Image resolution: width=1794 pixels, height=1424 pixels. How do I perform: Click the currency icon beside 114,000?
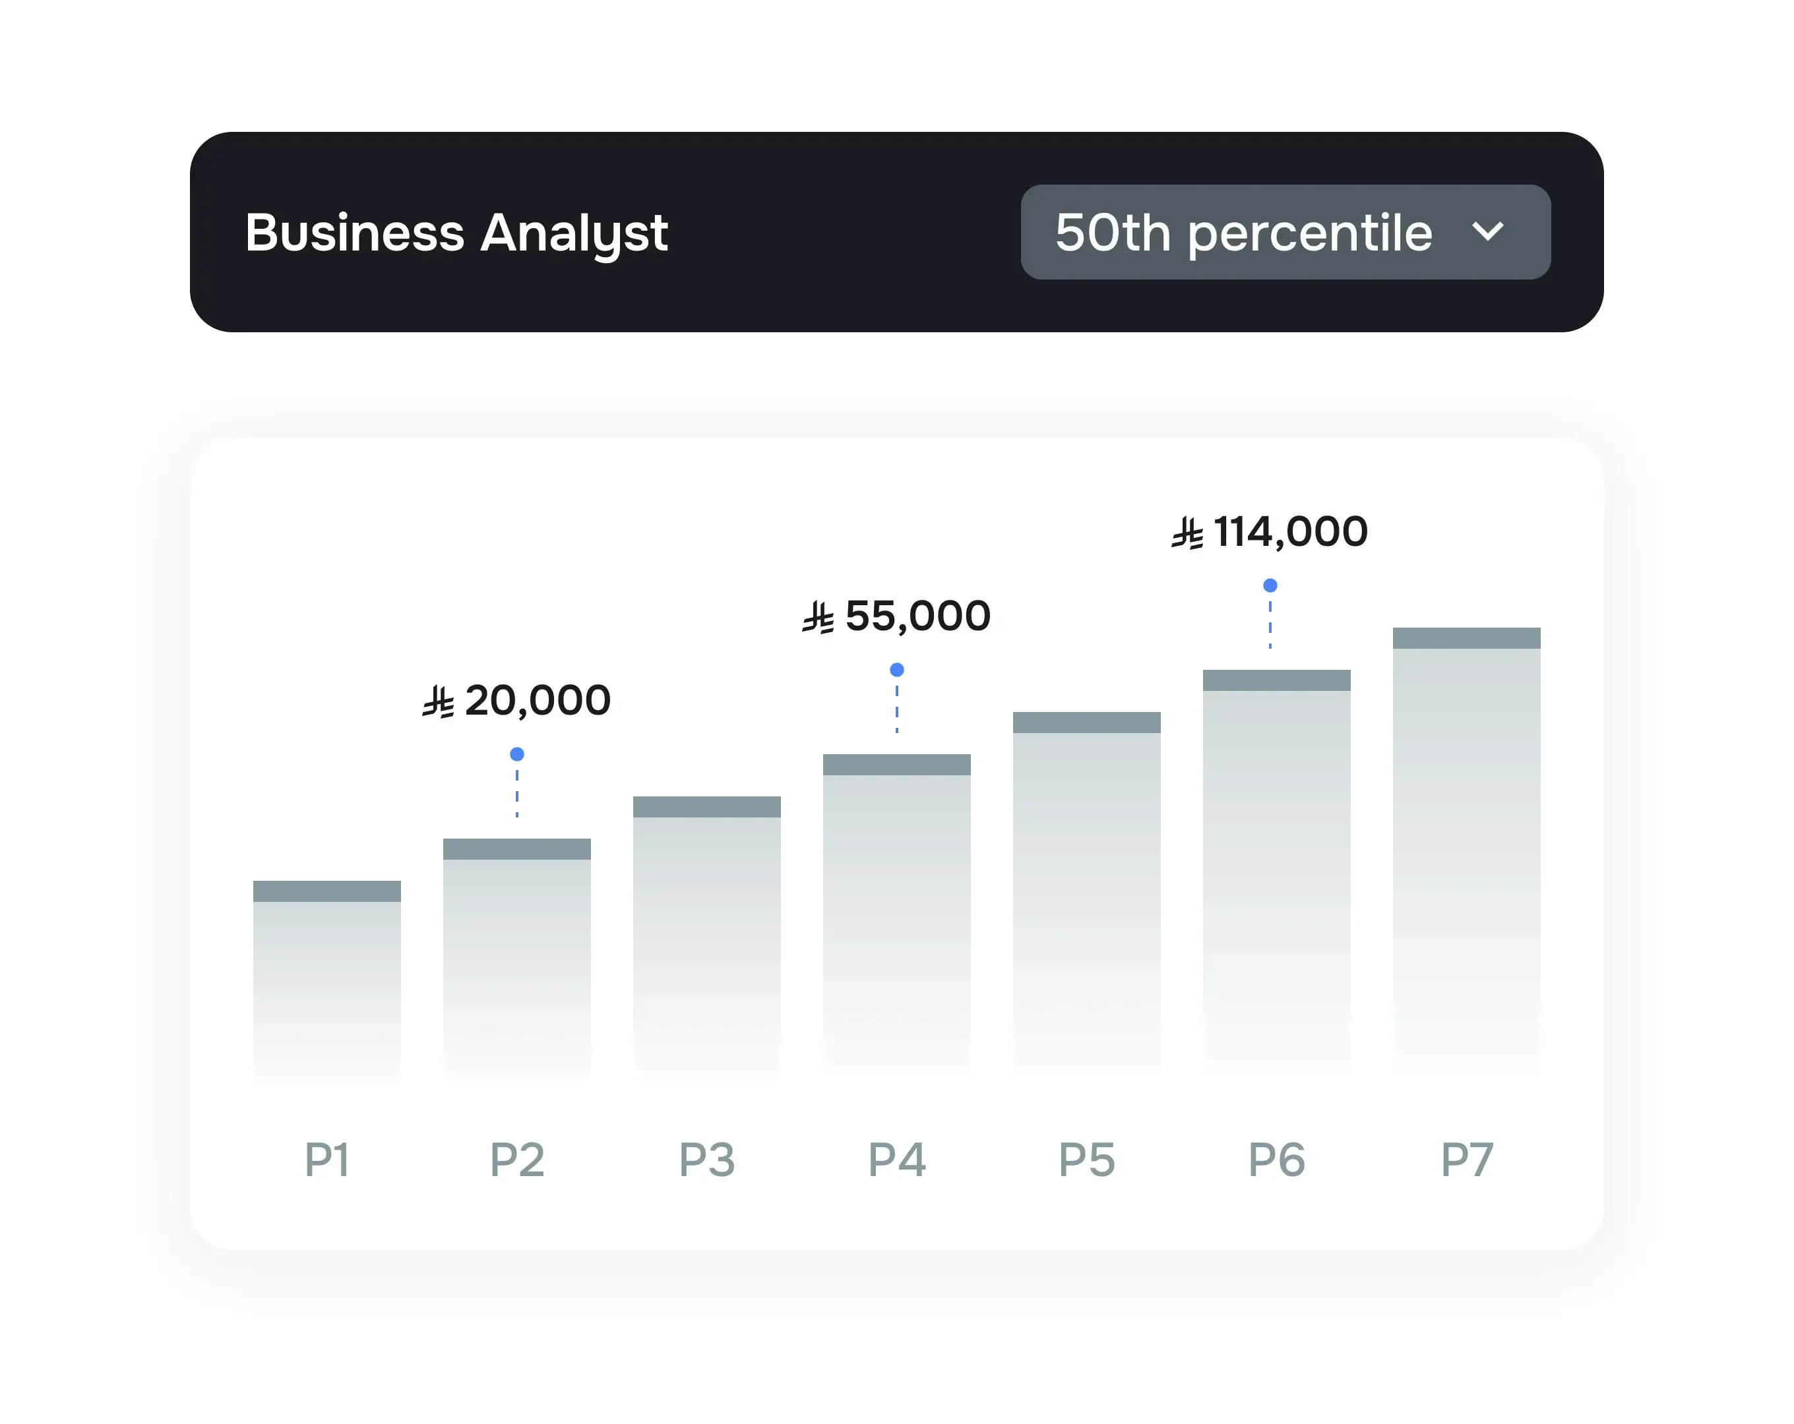[1189, 531]
